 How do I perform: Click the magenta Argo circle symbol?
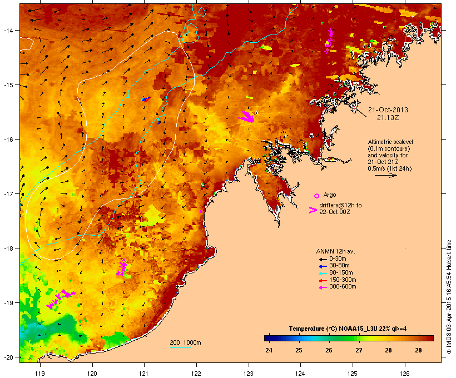click(317, 196)
